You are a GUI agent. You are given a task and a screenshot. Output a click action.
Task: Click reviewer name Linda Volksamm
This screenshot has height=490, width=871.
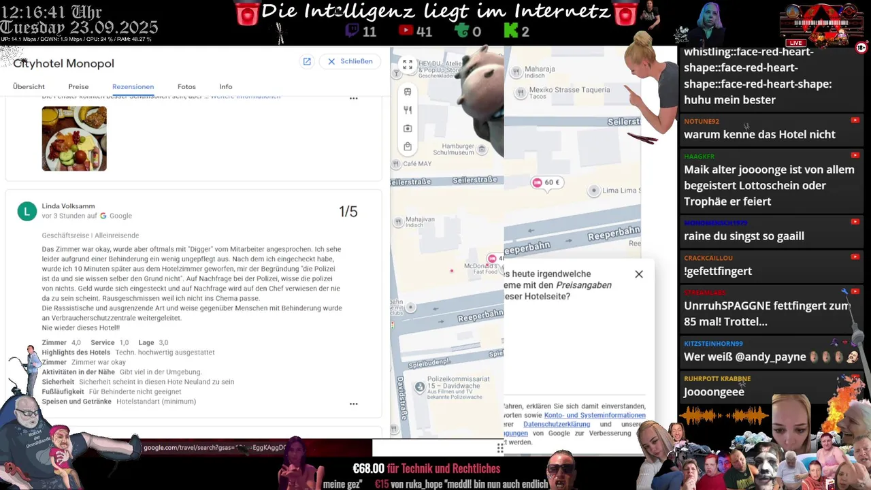click(x=68, y=206)
